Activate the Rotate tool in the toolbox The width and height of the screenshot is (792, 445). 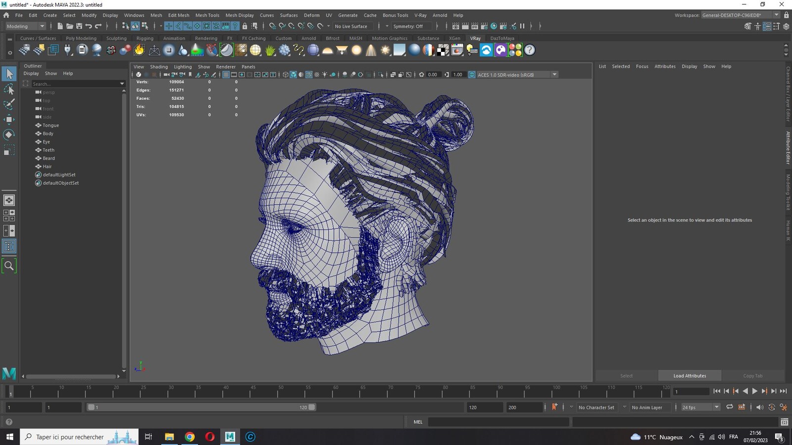pyautogui.click(x=9, y=134)
